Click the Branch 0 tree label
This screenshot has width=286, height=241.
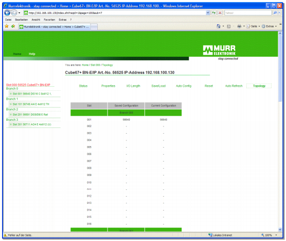pyautogui.click(x=12, y=88)
